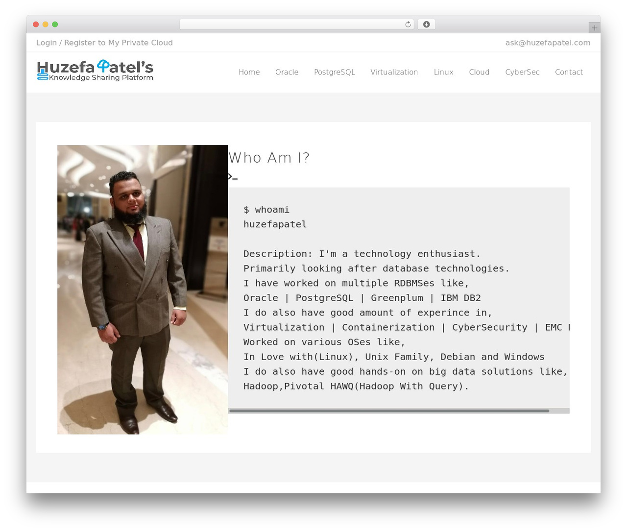Image resolution: width=627 pixels, height=531 pixels.
Task: Open the Virtualization menu
Action: [394, 72]
